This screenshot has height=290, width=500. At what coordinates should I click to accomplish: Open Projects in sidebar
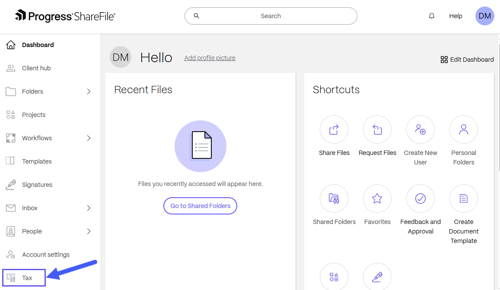(34, 115)
